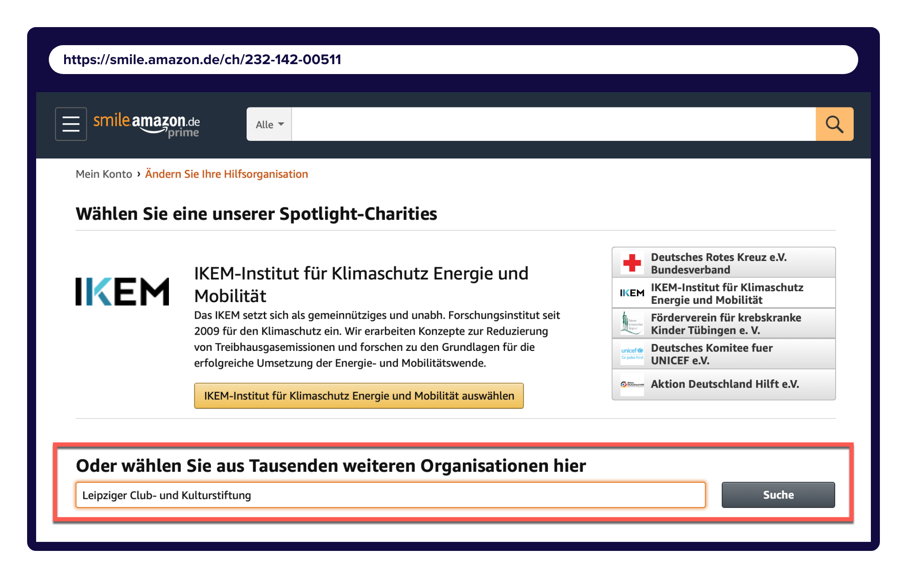Image resolution: width=907 pixels, height=578 pixels.
Task: Go to Mein Konto breadcrumb
Action: [x=104, y=174]
